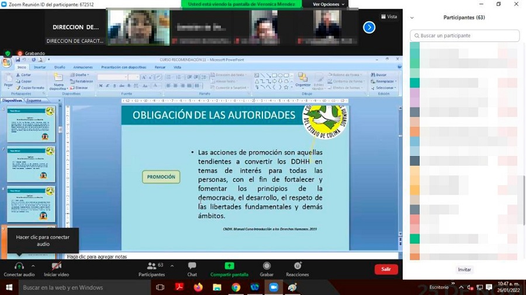Screen dimensions: 526x295
Task: Click the red Salir button
Action: (386, 269)
